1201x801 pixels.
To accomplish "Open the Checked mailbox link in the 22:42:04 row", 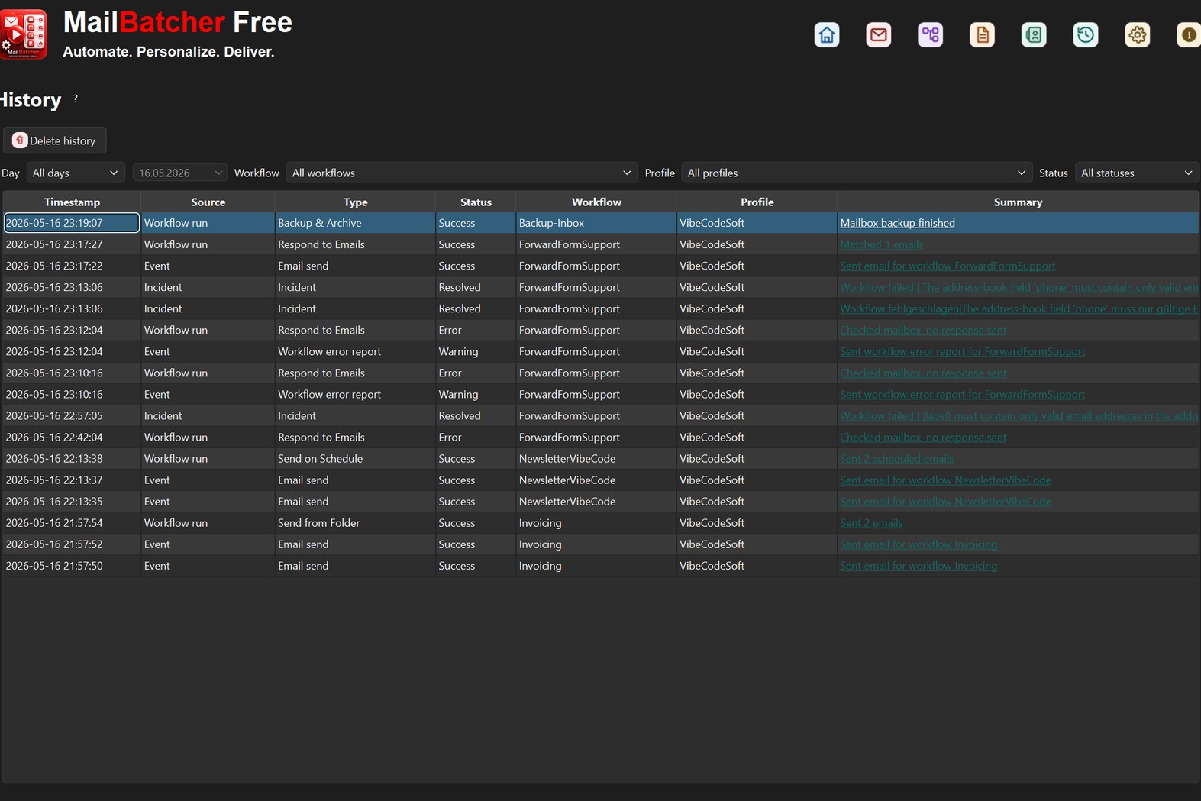I will point(923,438).
